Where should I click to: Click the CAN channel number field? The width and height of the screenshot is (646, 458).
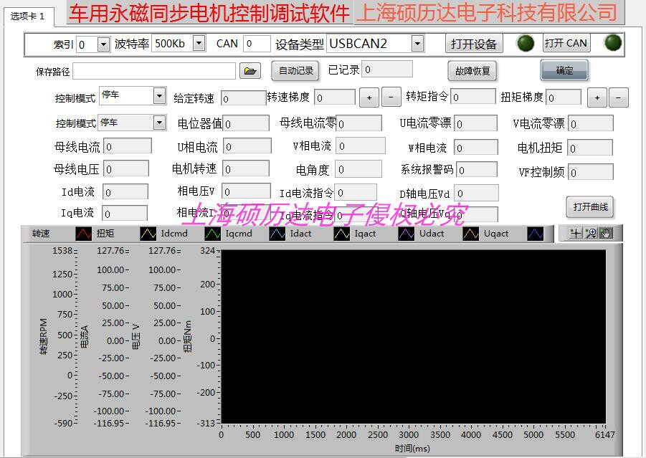257,43
